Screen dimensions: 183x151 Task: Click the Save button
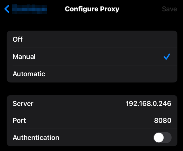[x=169, y=9]
